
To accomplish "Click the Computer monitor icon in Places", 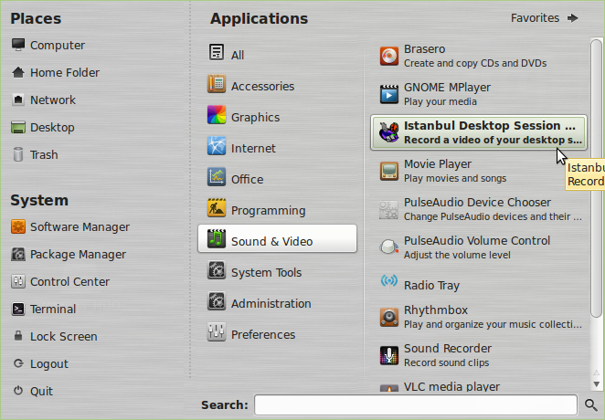I will pos(17,45).
